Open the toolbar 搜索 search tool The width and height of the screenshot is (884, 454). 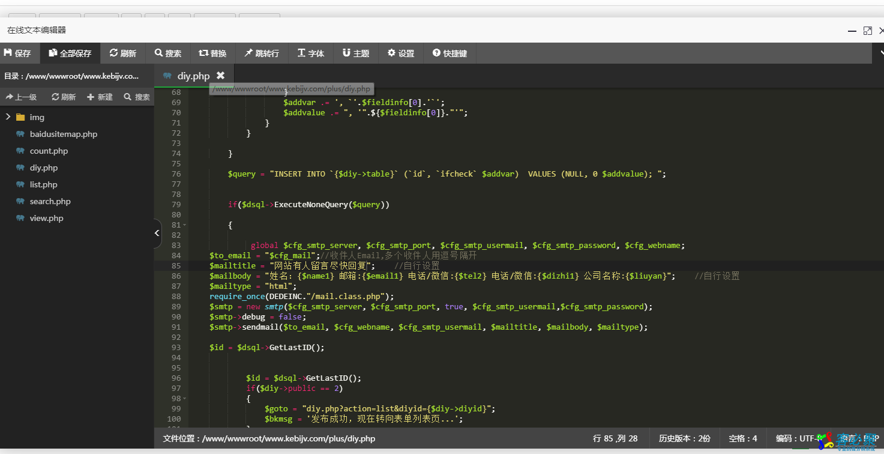tap(168, 53)
